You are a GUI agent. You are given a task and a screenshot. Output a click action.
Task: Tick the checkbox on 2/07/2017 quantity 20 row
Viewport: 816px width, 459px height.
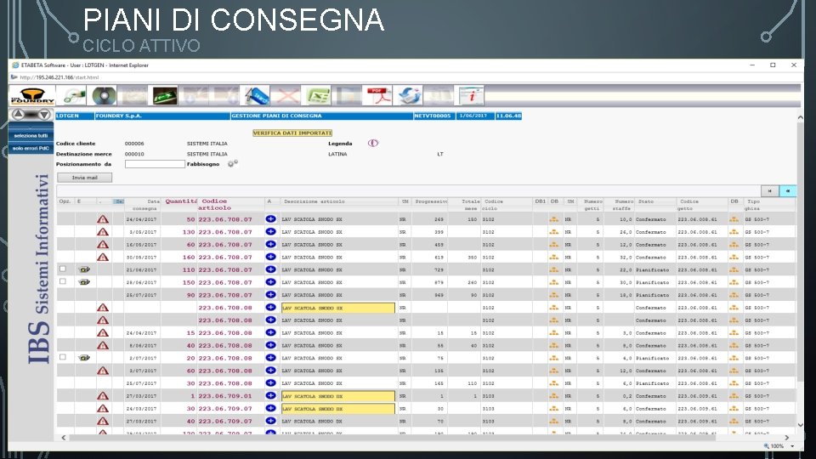tap(62, 358)
